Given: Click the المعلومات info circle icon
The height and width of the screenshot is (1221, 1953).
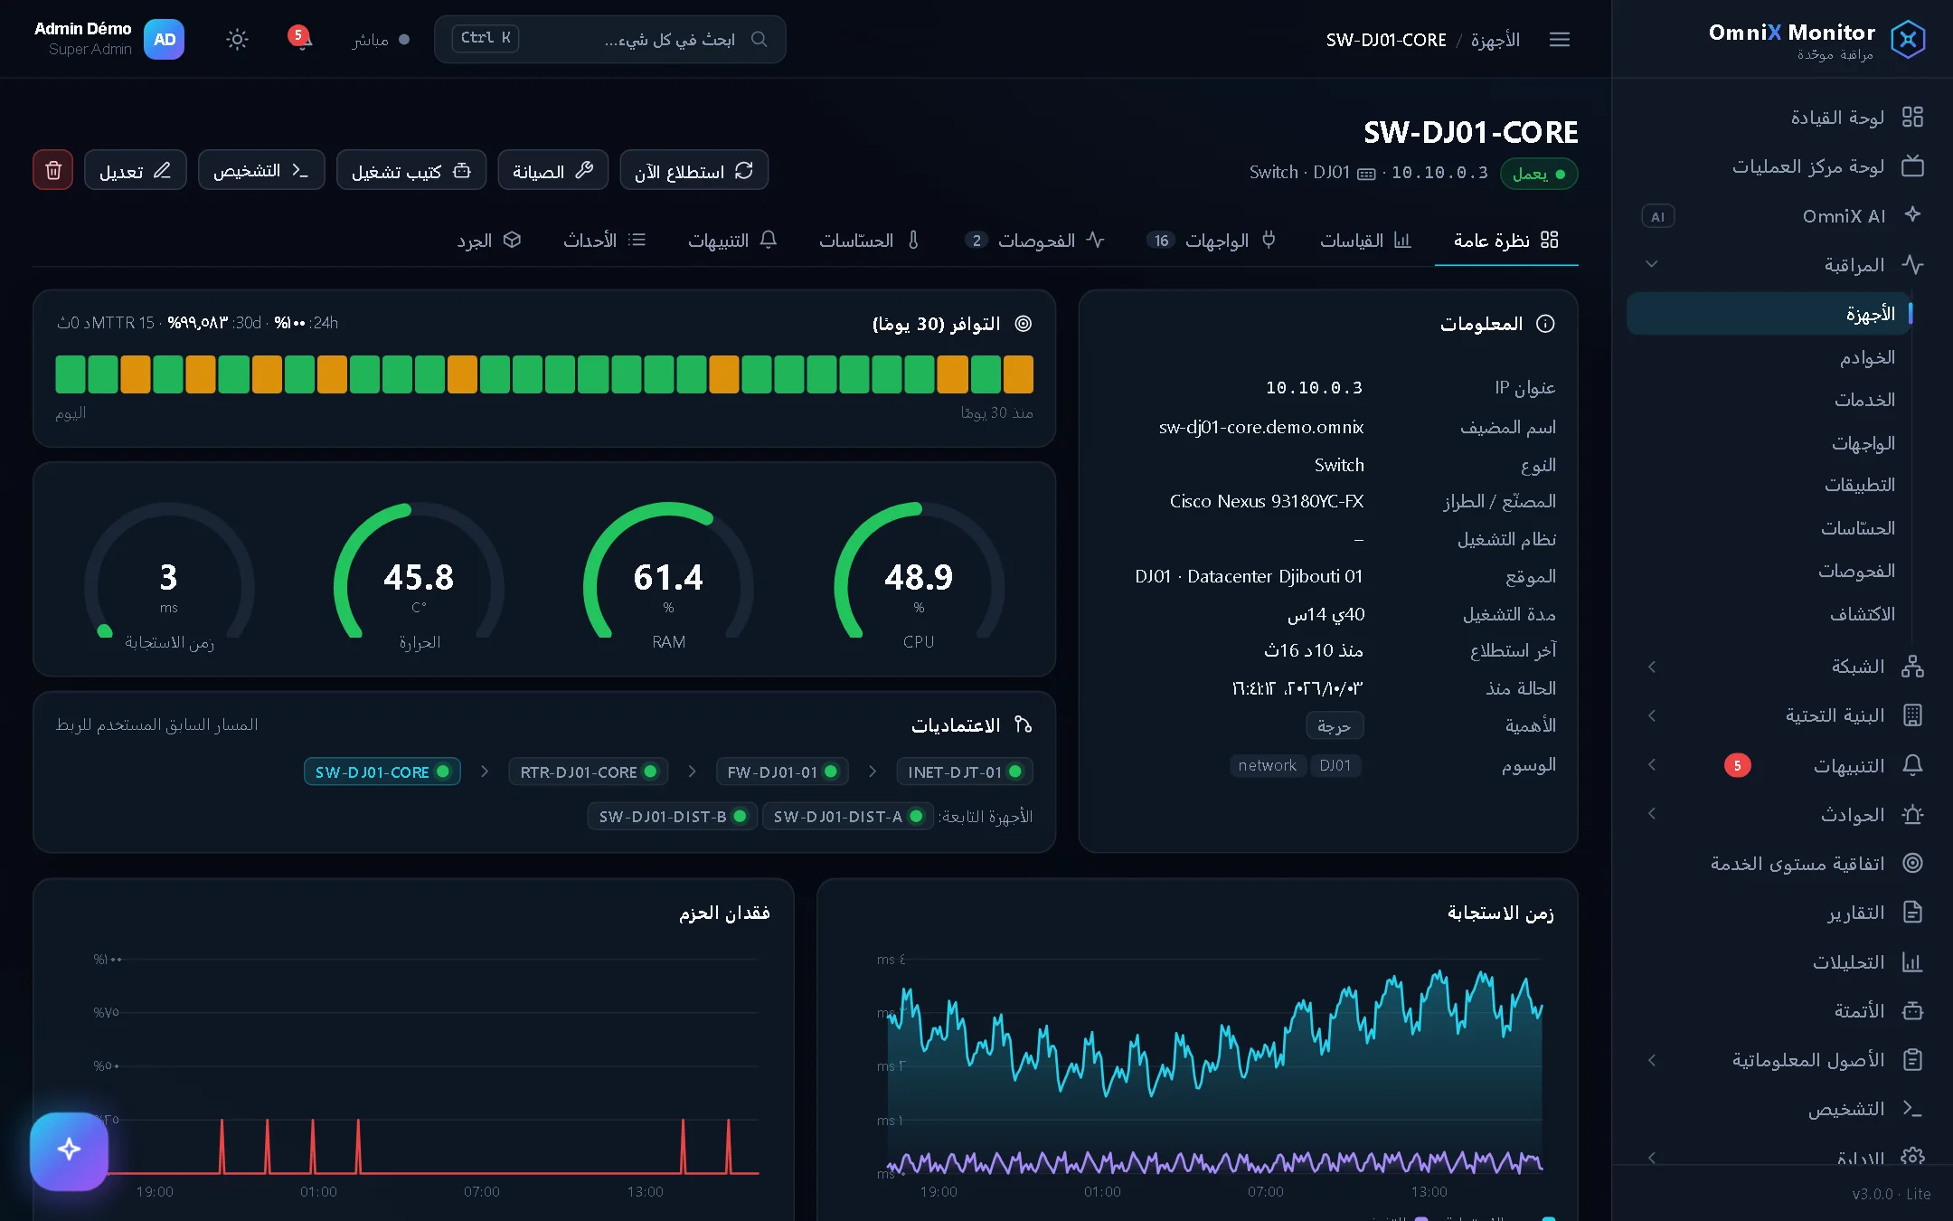Looking at the screenshot, I should tap(1545, 324).
